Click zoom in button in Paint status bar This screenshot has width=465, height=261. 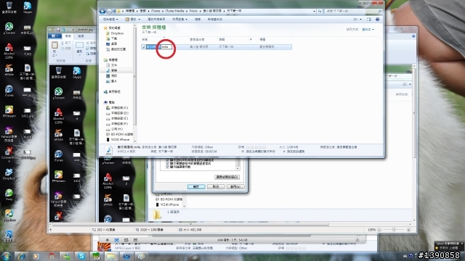pos(409,230)
